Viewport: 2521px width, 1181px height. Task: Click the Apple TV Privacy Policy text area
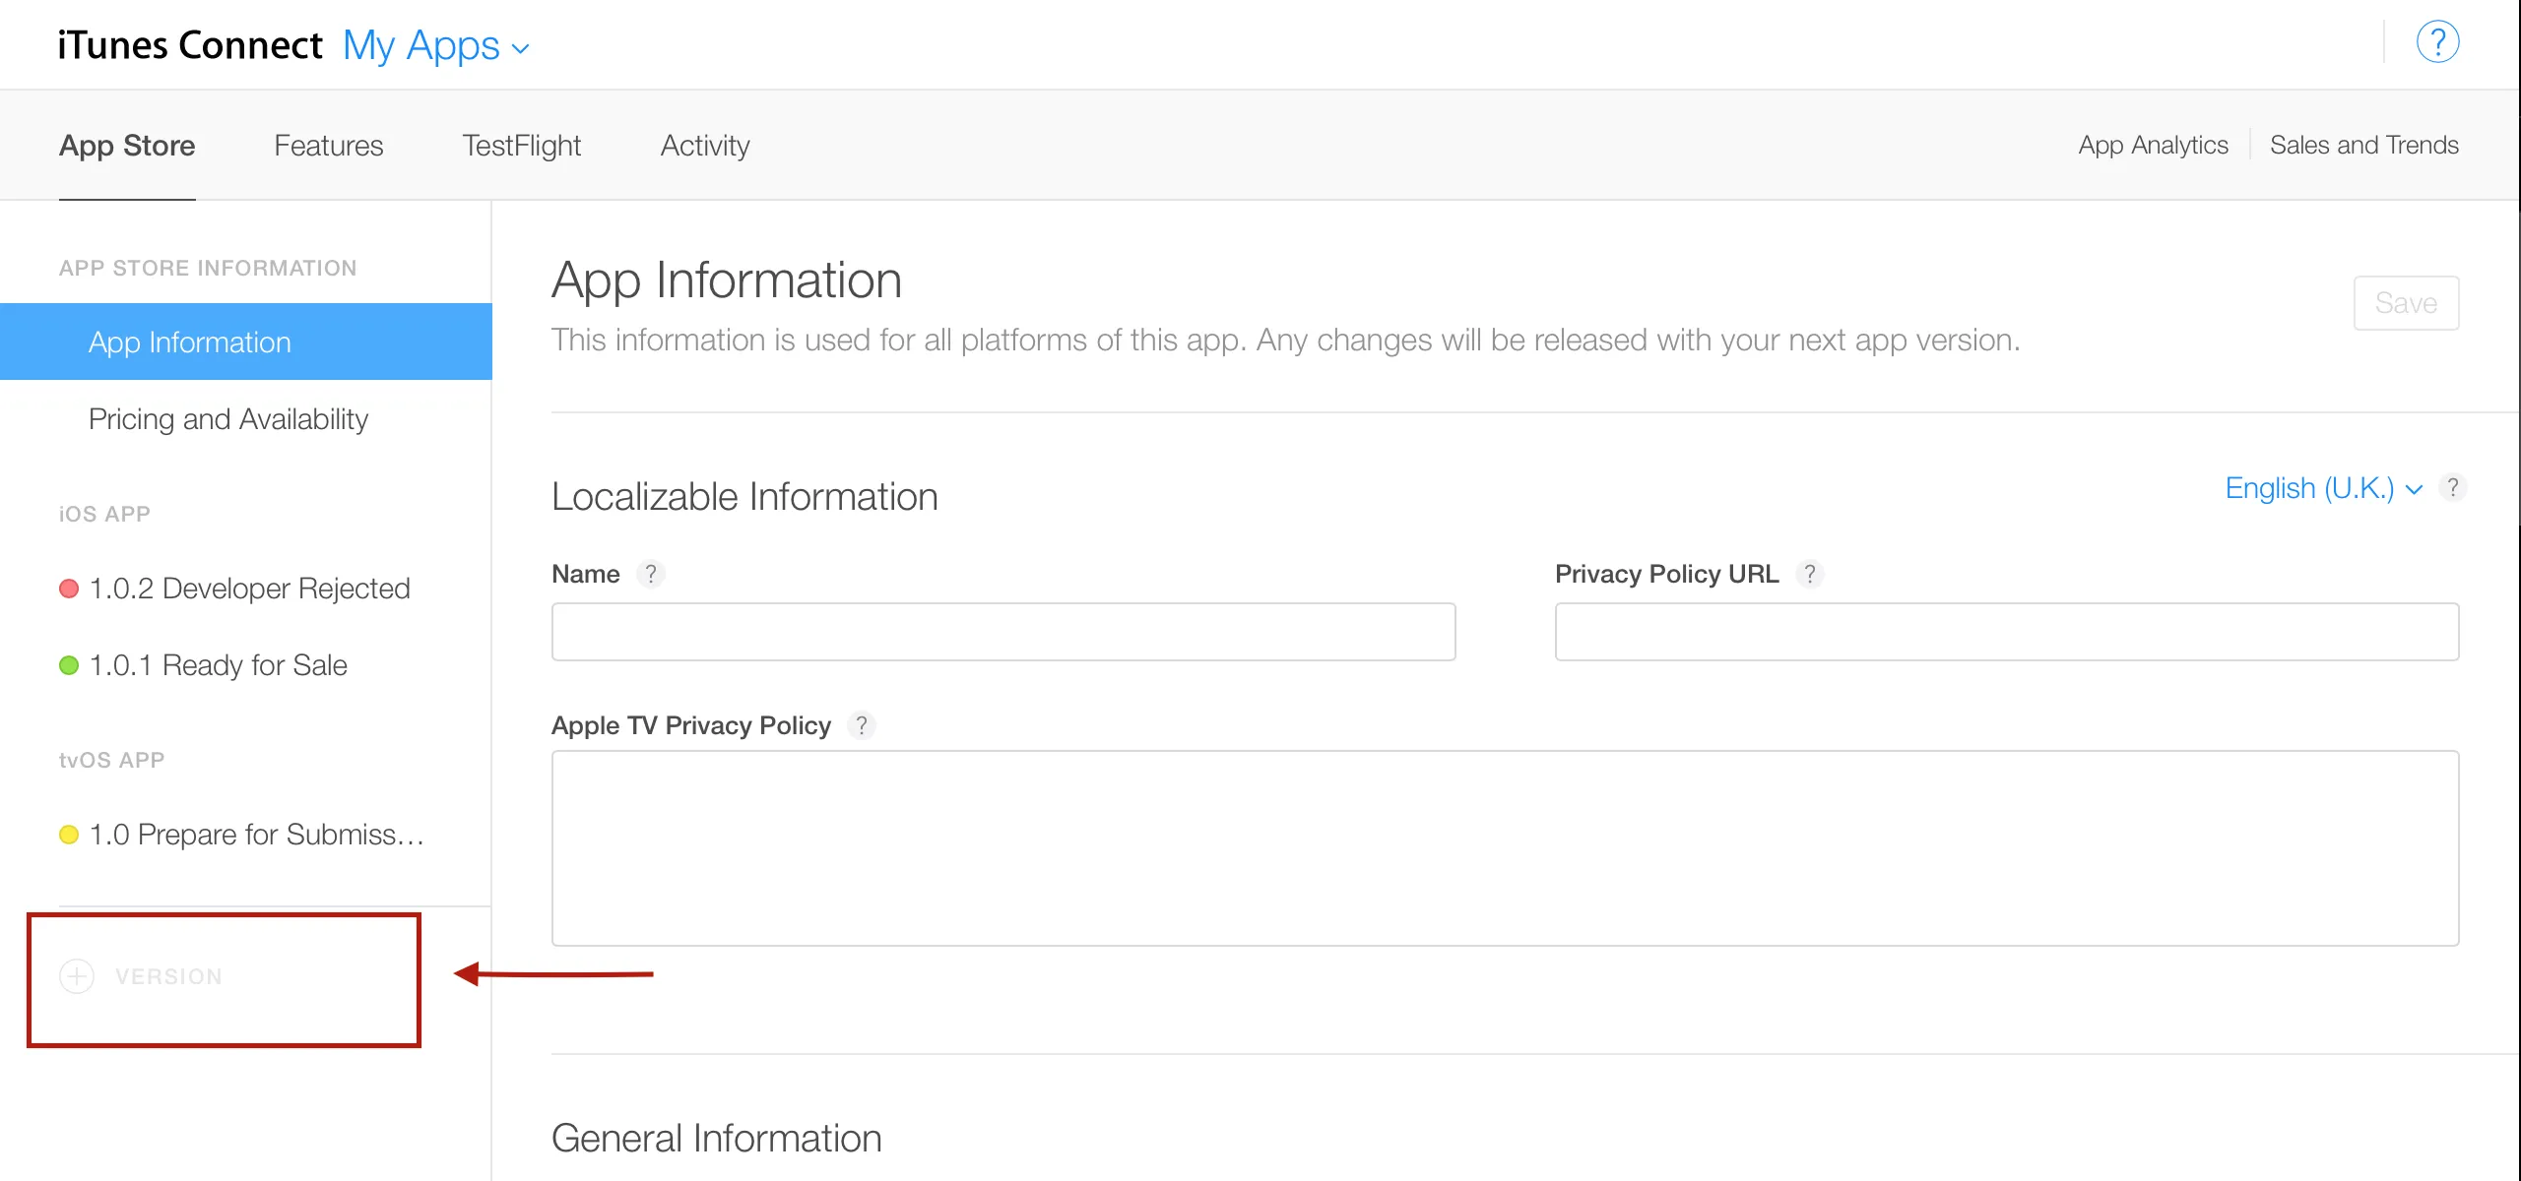[x=1504, y=848]
